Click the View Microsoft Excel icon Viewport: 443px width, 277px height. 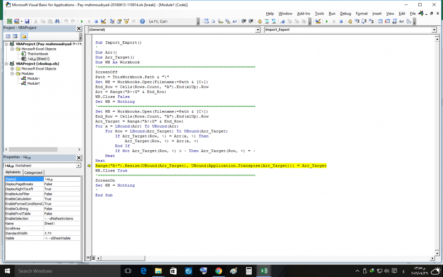click(x=9, y=21)
